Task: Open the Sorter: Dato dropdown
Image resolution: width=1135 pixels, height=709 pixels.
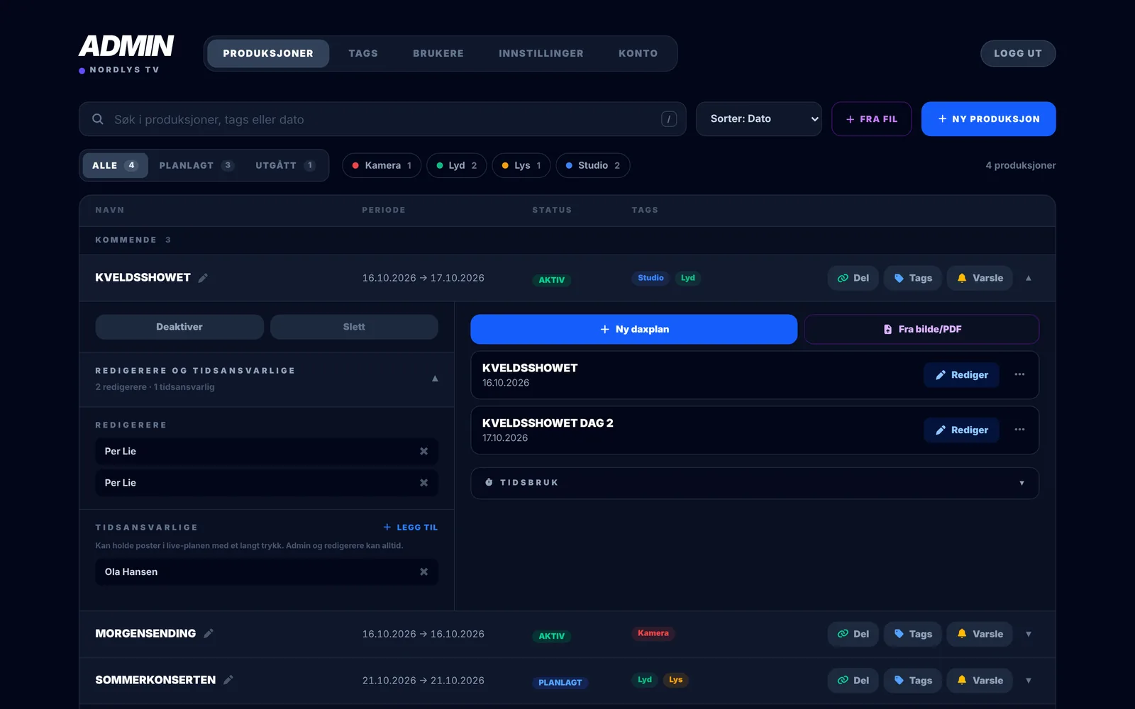Action: [759, 119]
